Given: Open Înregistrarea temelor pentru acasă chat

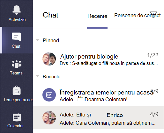Looking at the screenshot, I should pyautogui.click(x=98, y=95).
